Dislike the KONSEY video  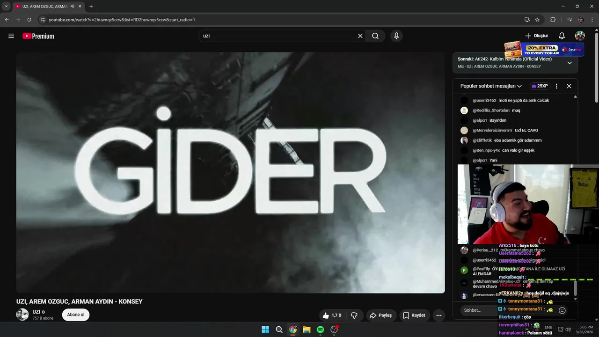click(x=354, y=315)
